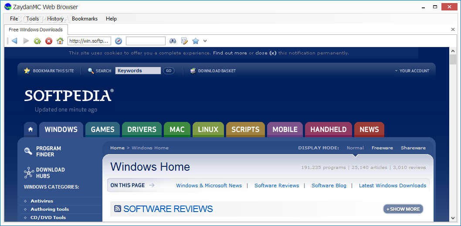This screenshot has width=461, height=226.
Task: Open the File menu
Action: coord(14,19)
